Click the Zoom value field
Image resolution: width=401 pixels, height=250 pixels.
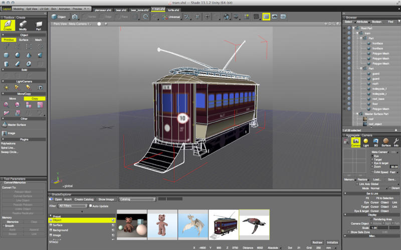(394, 166)
